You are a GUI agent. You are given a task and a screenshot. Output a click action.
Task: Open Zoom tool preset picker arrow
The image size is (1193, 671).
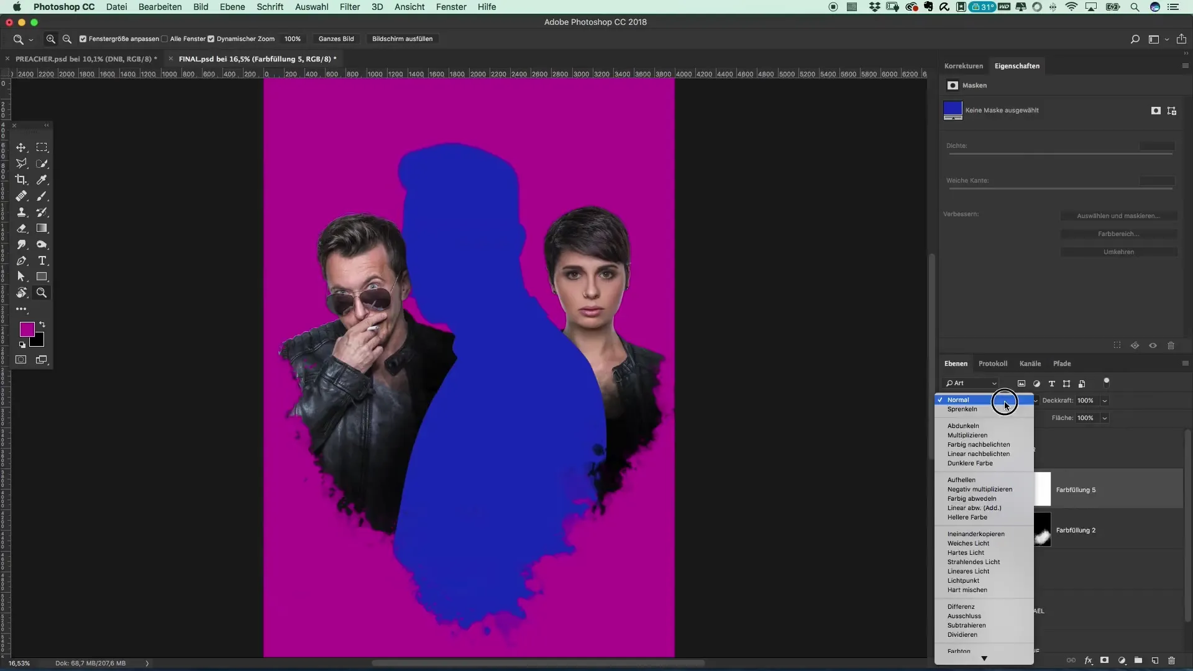[30, 40]
